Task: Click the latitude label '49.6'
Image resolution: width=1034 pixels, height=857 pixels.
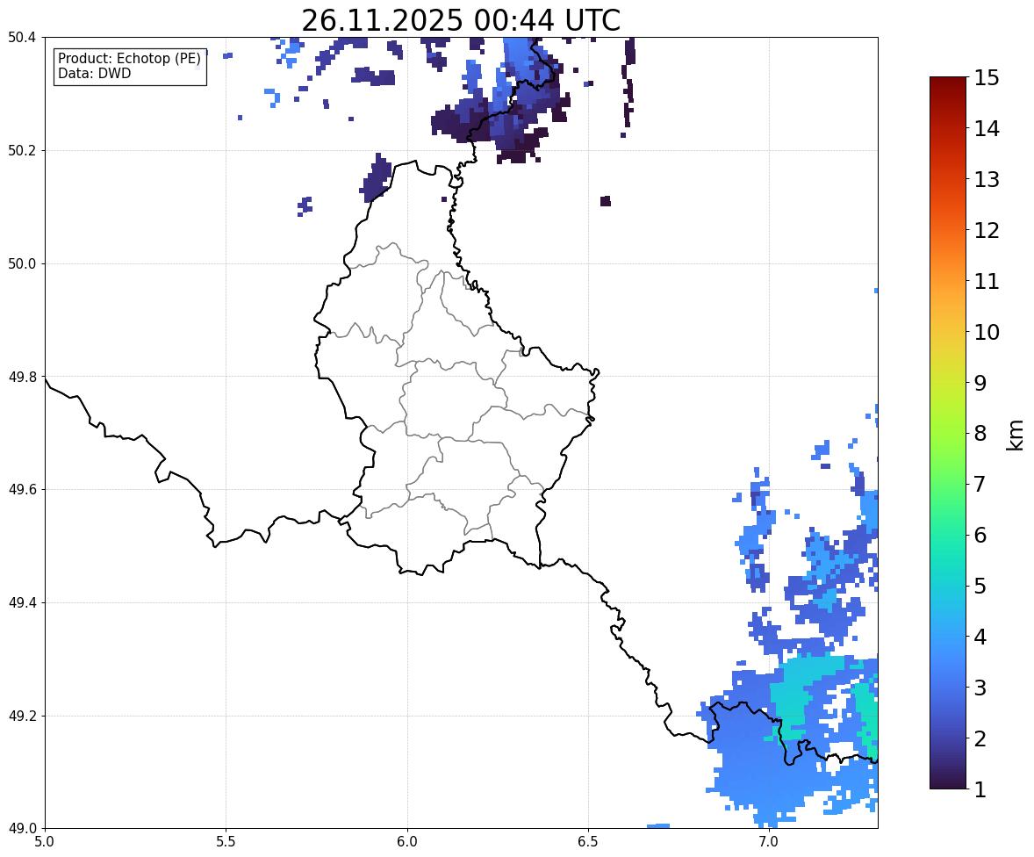Action: (x=22, y=489)
